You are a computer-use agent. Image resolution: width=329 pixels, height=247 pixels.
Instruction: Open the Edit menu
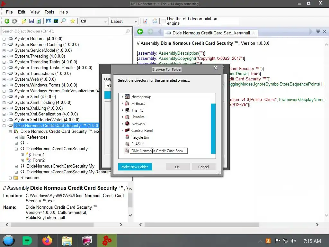[x=22, y=12]
